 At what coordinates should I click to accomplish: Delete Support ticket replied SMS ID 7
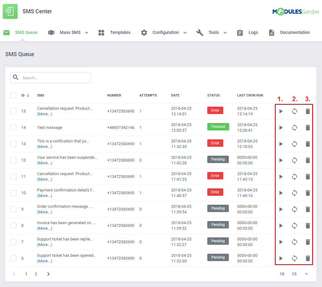308,242
